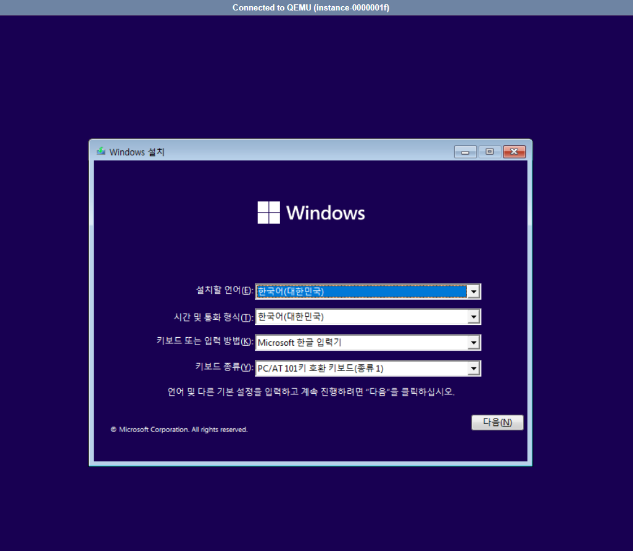Image resolution: width=633 pixels, height=551 pixels.
Task: Click the 키보드 또는 입력 방법(K) label
Action: pyautogui.click(x=205, y=342)
